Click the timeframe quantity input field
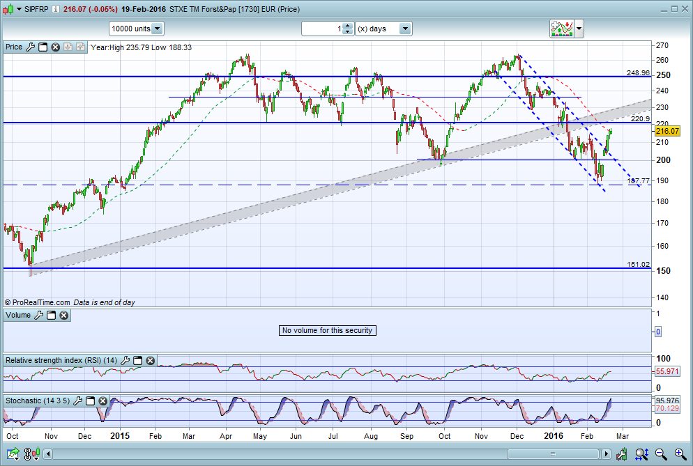693x466 pixels. tap(322, 29)
